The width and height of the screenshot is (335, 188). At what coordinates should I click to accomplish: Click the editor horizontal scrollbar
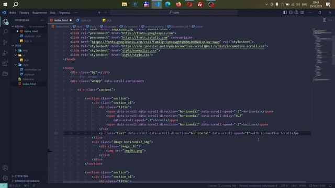coord(184,182)
